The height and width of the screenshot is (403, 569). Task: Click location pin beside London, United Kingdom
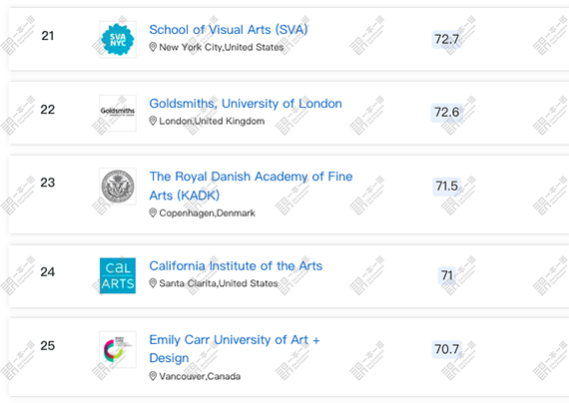[153, 121]
